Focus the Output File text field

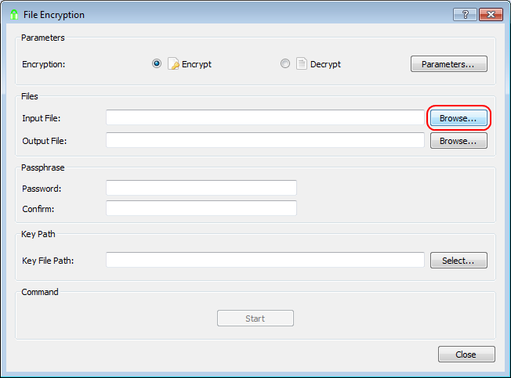coord(265,140)
